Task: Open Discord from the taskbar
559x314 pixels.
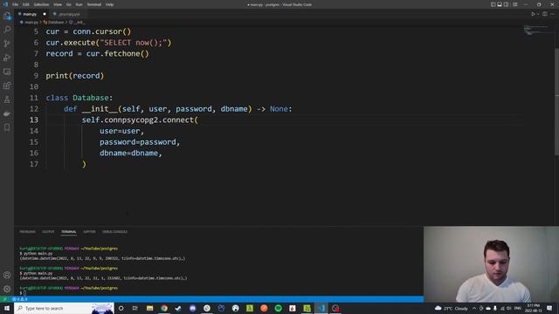Action: coord(192,308)
